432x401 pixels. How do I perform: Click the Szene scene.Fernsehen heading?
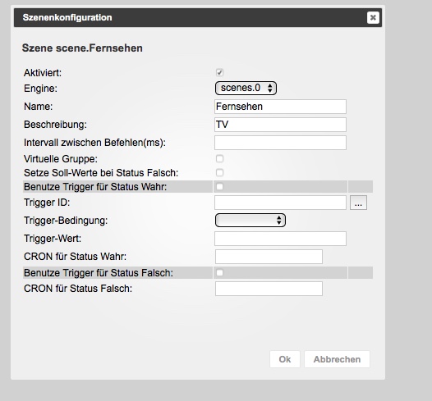(82, 48)
